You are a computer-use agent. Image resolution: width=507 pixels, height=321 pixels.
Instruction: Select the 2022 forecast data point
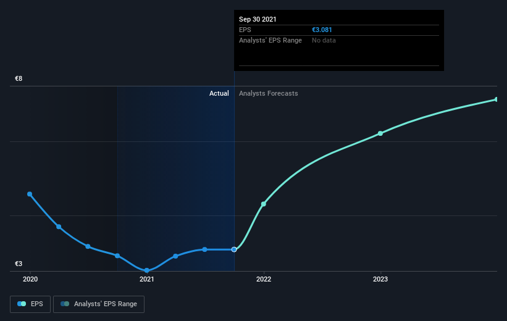(x=264, y=204)
